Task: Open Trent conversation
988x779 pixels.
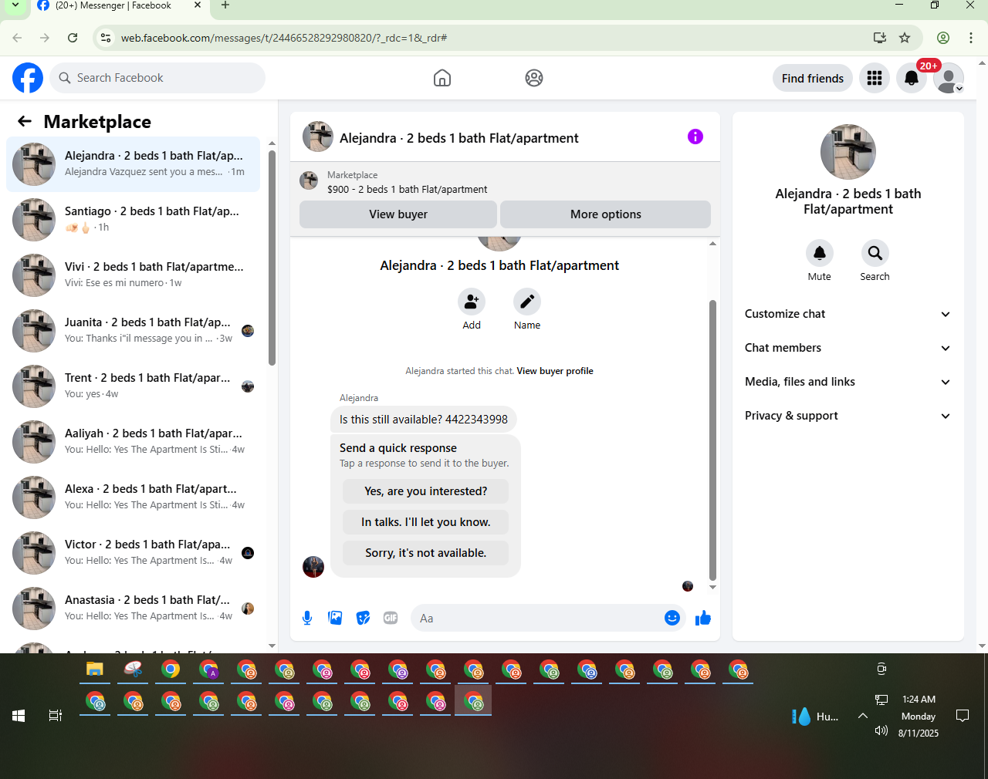Action: [133, 386]
